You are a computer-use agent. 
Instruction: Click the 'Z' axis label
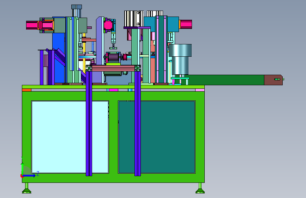click(x=38, y=173)
